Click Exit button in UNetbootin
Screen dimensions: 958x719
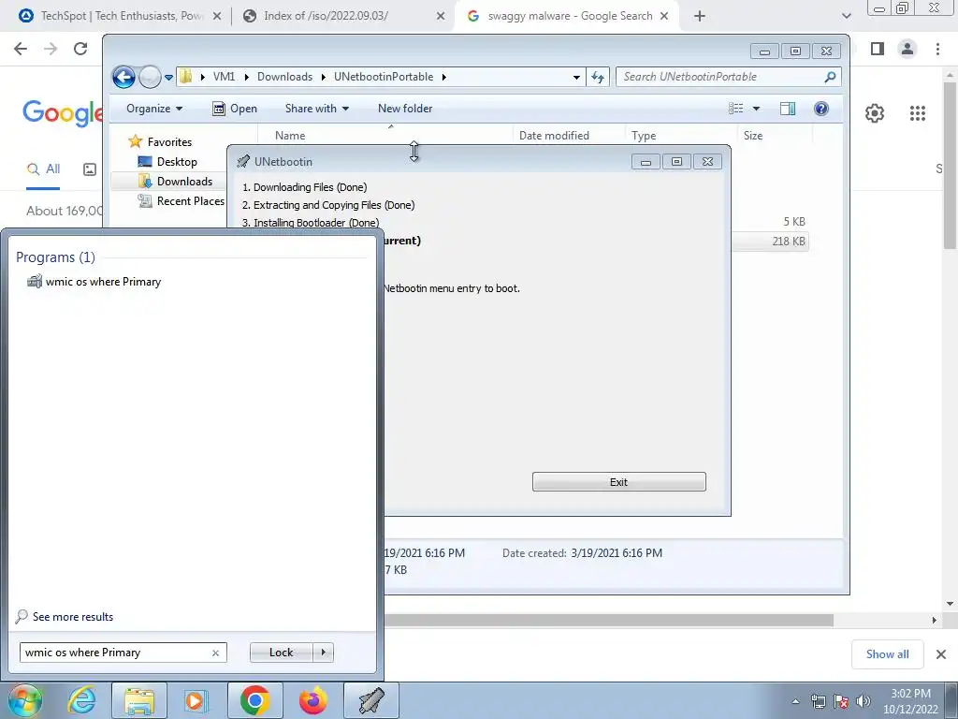click(619, 482)
